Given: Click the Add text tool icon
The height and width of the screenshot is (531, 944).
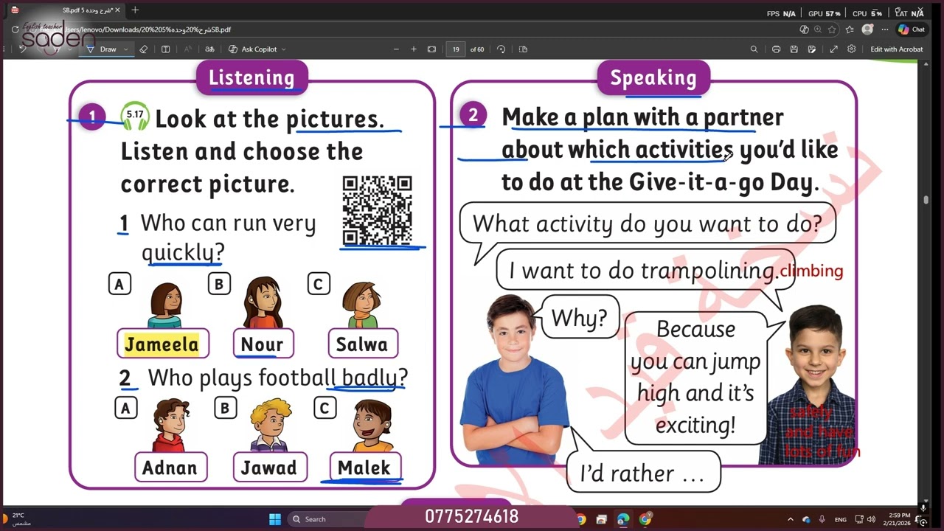Looking at the screenshot, I should click(x=166, y=49).
